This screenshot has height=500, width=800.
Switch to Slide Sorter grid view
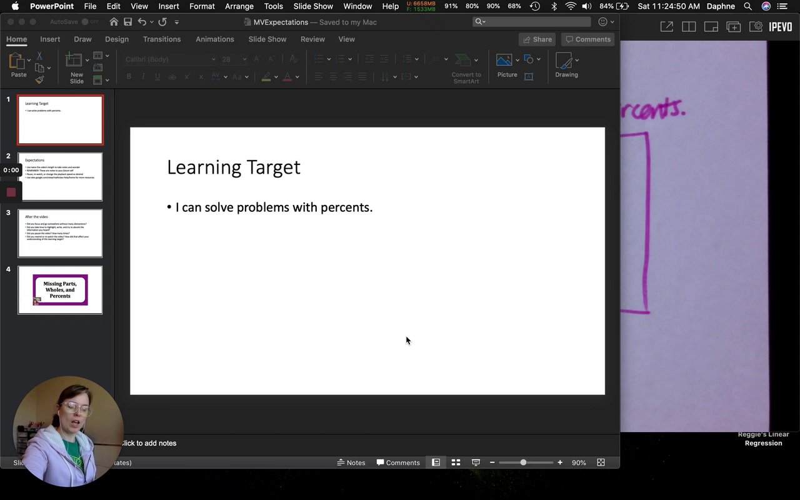[456, 462]
